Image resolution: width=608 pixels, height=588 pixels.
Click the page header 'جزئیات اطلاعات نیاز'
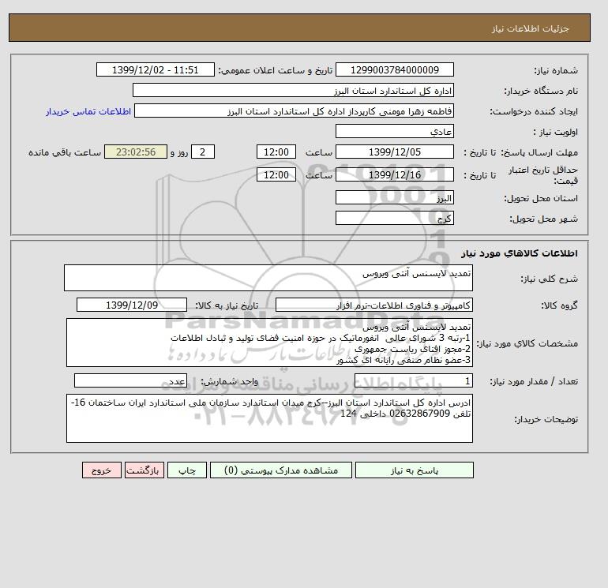pos(530,28)
